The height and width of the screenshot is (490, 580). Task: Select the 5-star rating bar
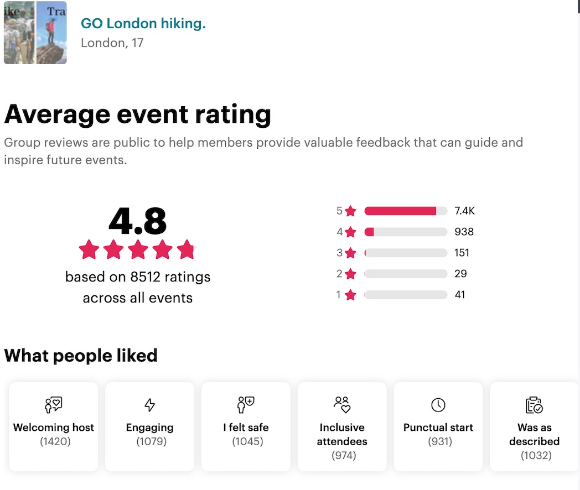click(406, 211)
